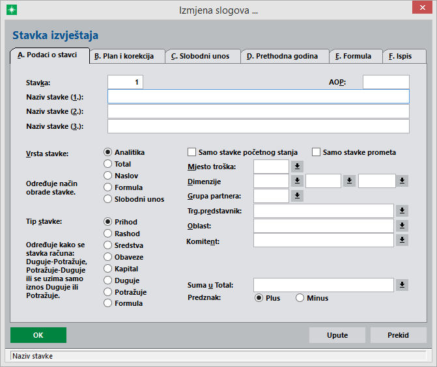Screen dimensions: 437x367
Task: Close the Izmjena slogova window
Action: coord(422,7)
